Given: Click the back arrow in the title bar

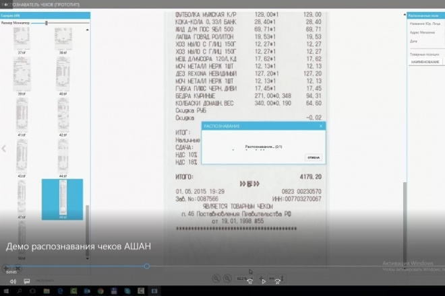Looking at the screenshot, I should coord(5,5).
